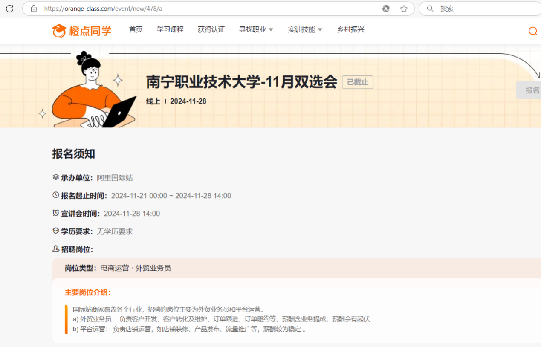Expand the 寻找职业 dropdown menu
Viewport: 541px width, 347px height.
click(256, 29)
